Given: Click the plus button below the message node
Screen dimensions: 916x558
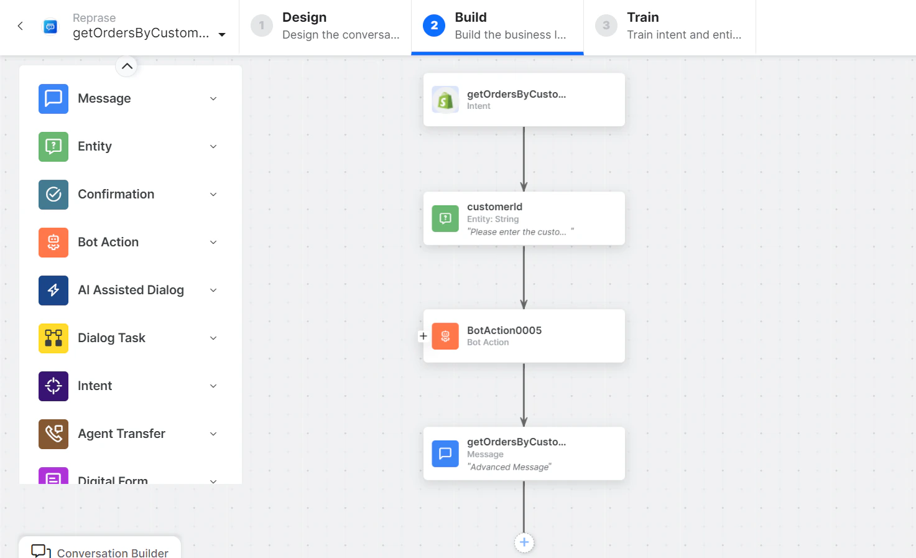Looking at the screenshot, I should coord(524,542).
